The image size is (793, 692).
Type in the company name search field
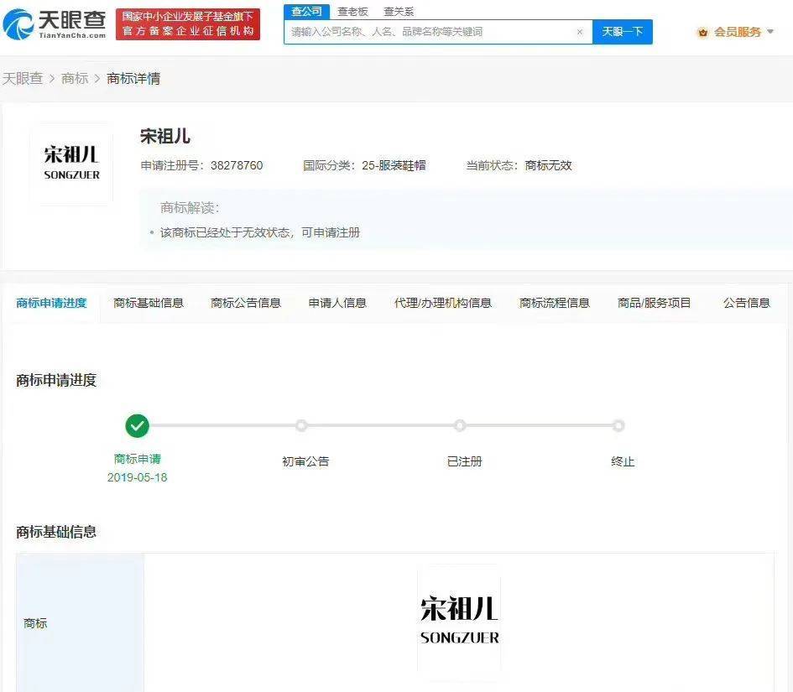point(428,32)
